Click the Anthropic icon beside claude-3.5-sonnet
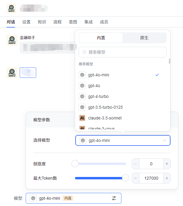 tap(82, 118)
